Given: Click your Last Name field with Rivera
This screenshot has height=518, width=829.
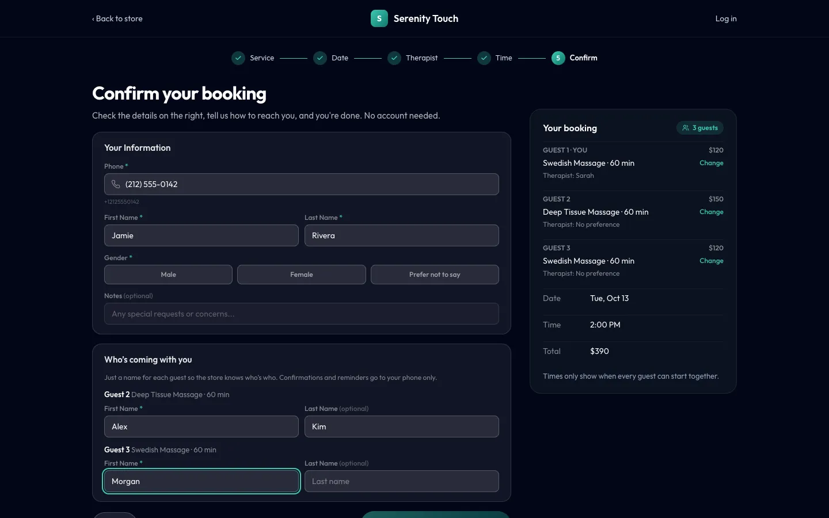Looking at the screenshot, I should pyautogui.click(x=402, y=235).
